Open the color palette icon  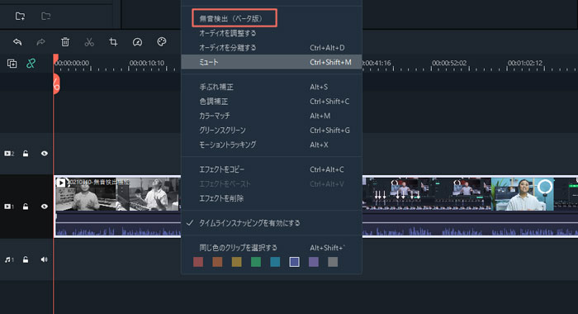(162, 41)
